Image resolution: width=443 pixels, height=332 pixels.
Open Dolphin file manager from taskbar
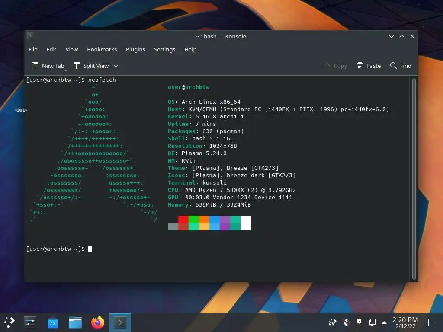[75, 322]
